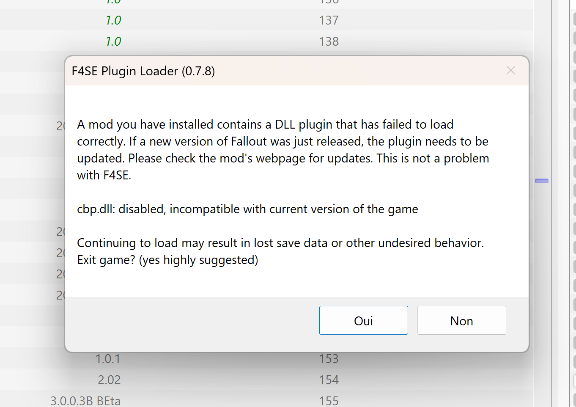
Task: Click the mod list vertical scrollbar track
Action: point(542,203)
